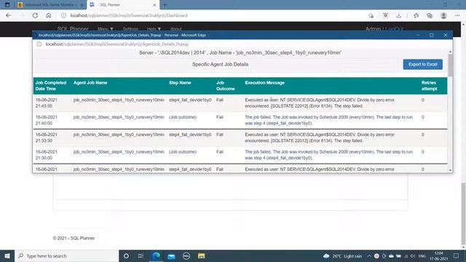
Task: Click the © 2021 - SQL Planner footer text
Action: pos(74,238)
